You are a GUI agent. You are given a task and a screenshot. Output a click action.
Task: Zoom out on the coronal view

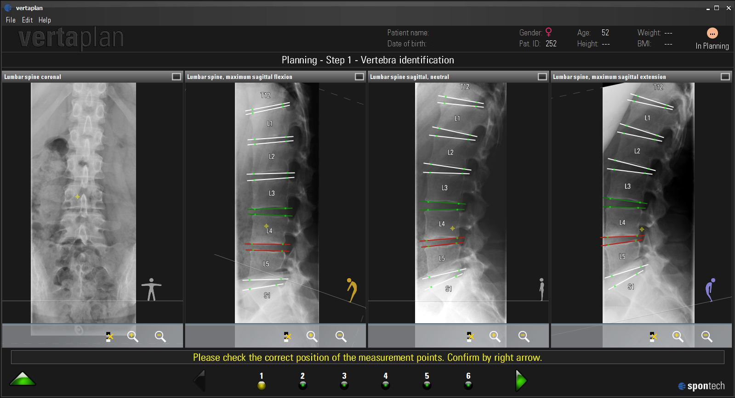click(x=160, y=336)
